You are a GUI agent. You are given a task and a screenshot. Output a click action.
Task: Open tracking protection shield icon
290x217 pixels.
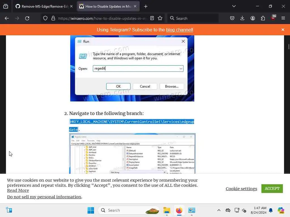pyautogui.click(x=45, y=18)
